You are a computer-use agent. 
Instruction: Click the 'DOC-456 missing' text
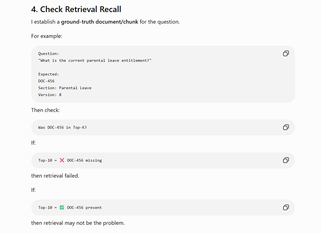pyautogui.click(x=84, y=160)
